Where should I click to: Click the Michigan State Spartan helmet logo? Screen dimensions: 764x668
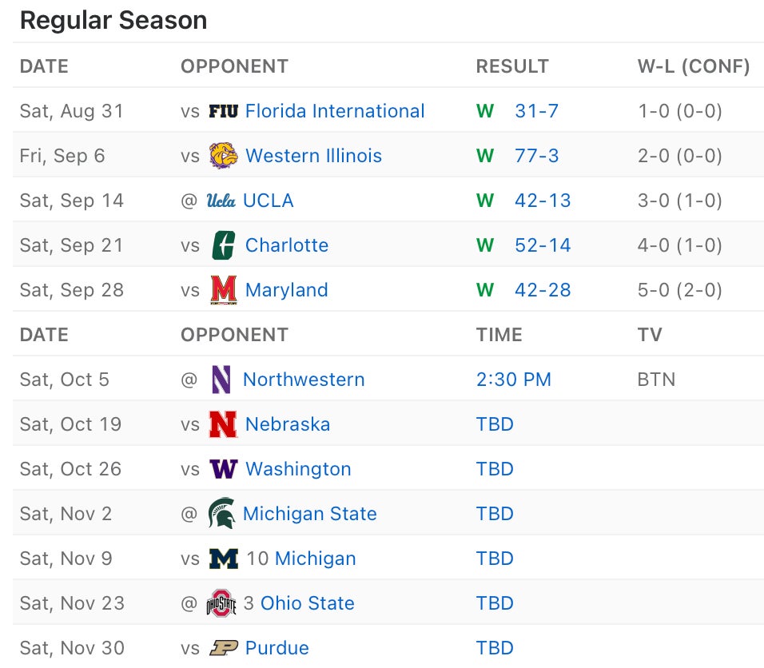click(221, 514)
